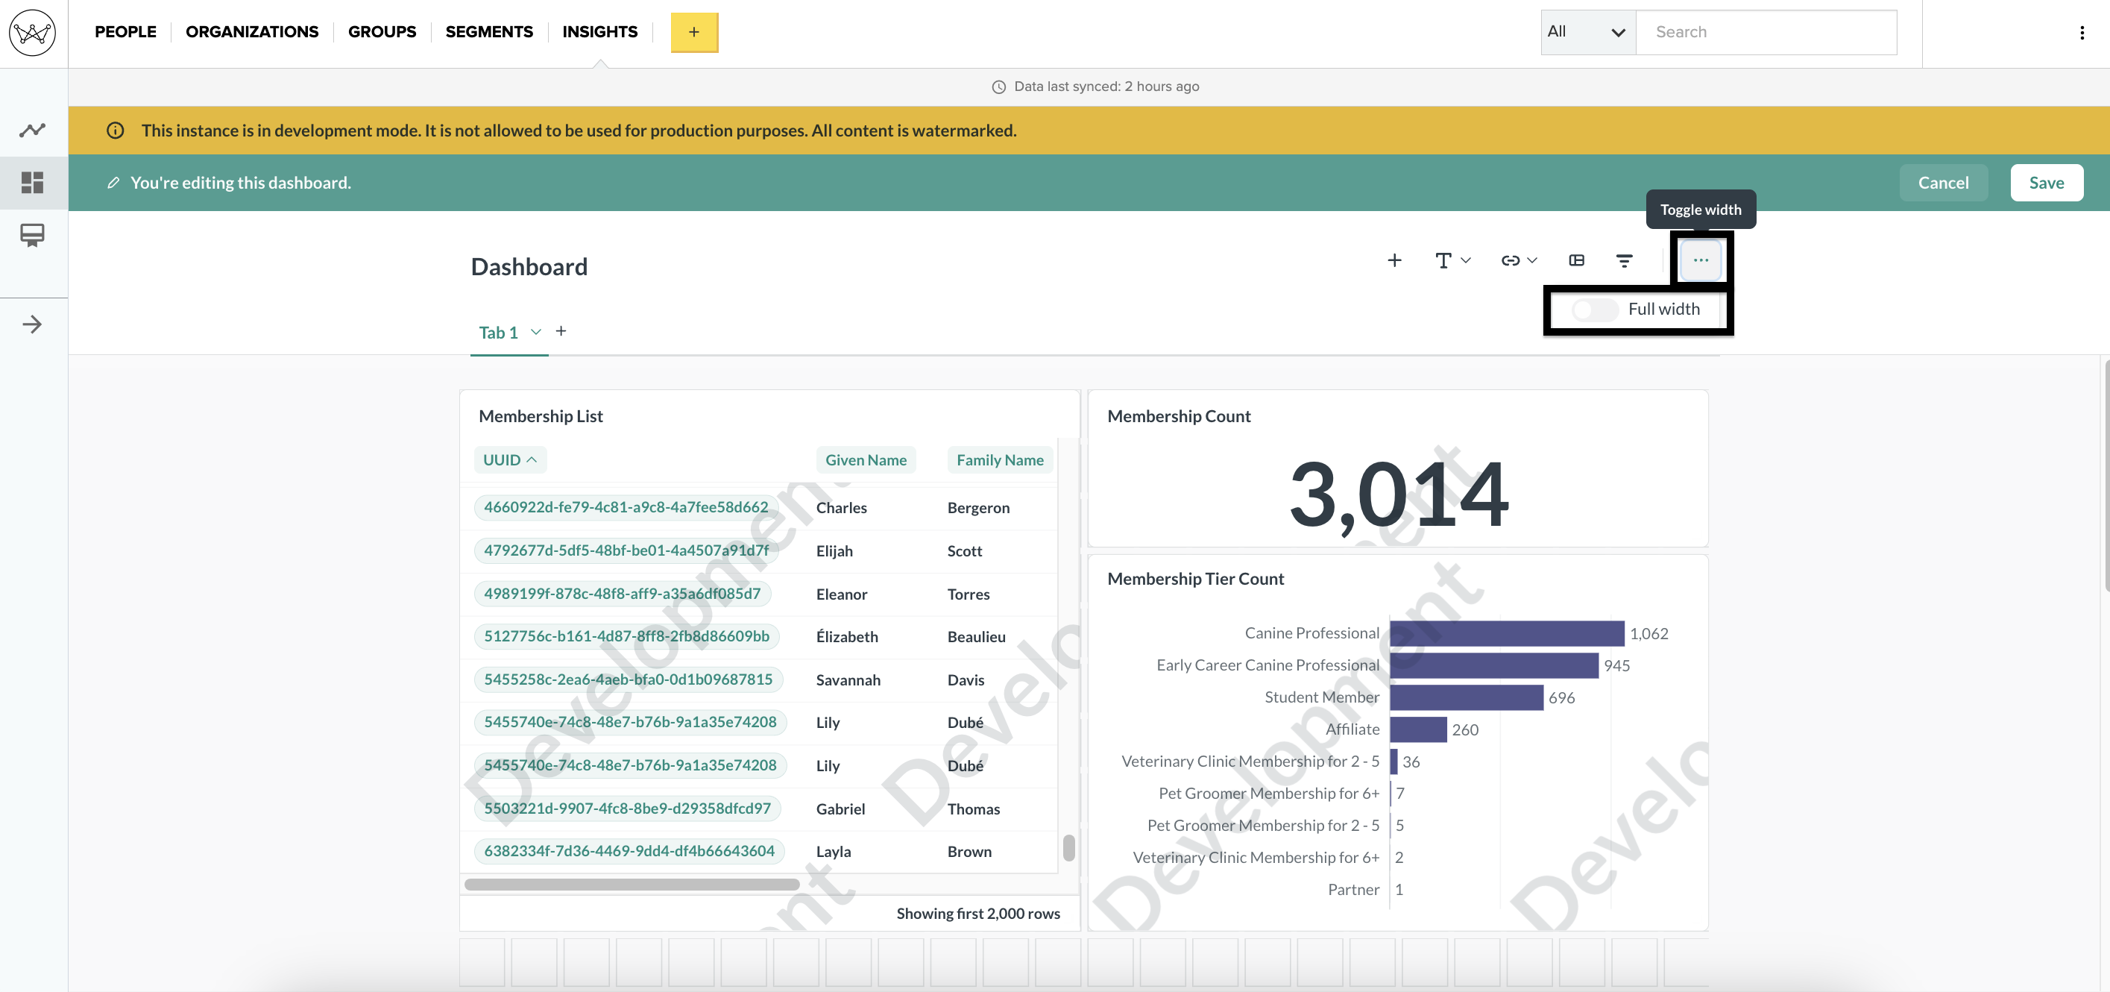This screenshot has height=992, width=2110.
Task: Click the Dashboard title
Action: [529, 266]
